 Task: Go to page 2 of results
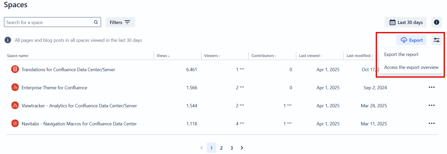221,148
